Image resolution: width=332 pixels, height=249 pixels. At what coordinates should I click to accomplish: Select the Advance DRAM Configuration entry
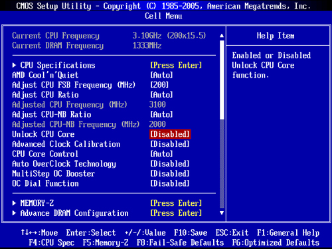74,213
